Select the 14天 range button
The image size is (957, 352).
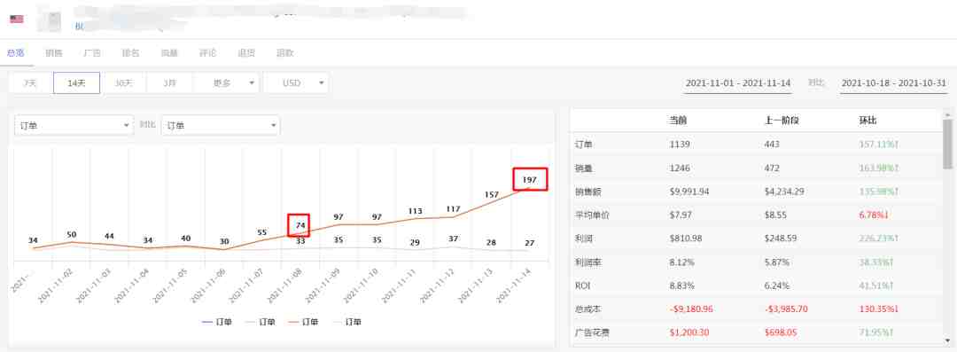pyautogui.click(x=77, y=83)
